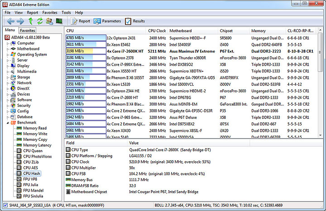Expand the Display tree node
The width and height of the screenshot is (326, 211).
coord(8,66)
